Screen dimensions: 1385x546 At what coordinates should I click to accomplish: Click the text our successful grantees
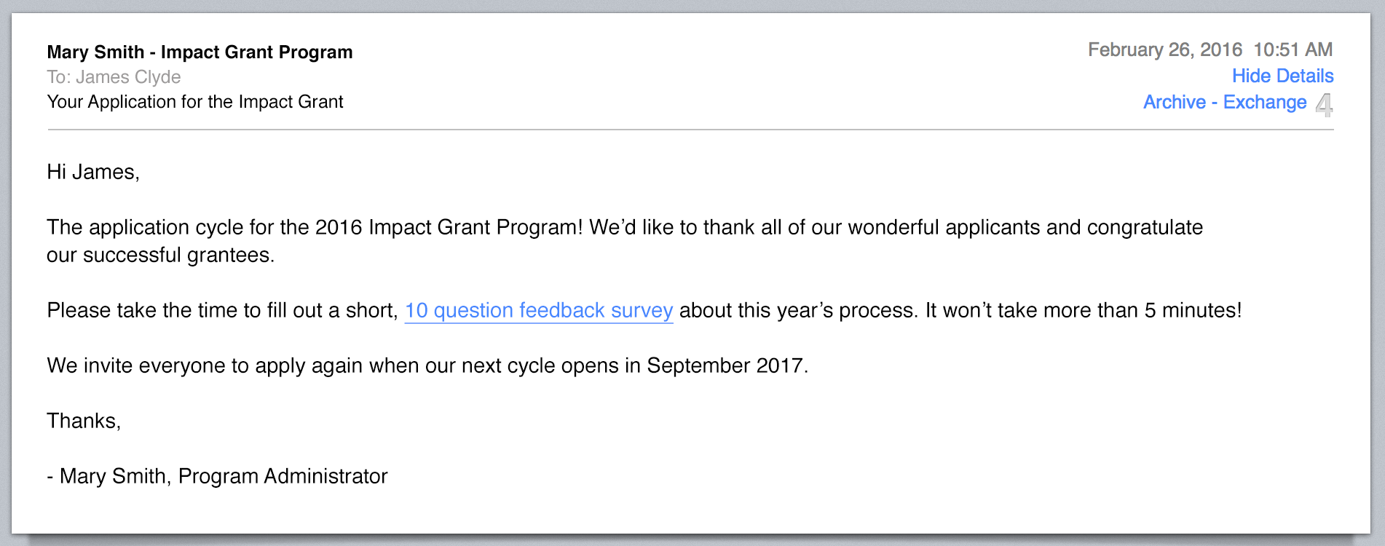point(160,255)
